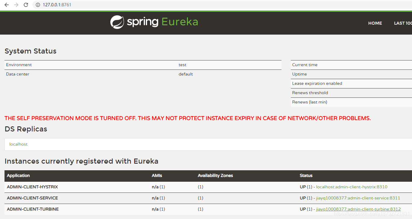Image resolution: width=412 pixels, height=219 pixels.
Task: Click the n/a (1) AMIs cell for ADMIN-CLIENT-SERVICE
Action: pyautogui.click(x=158, y=198)
